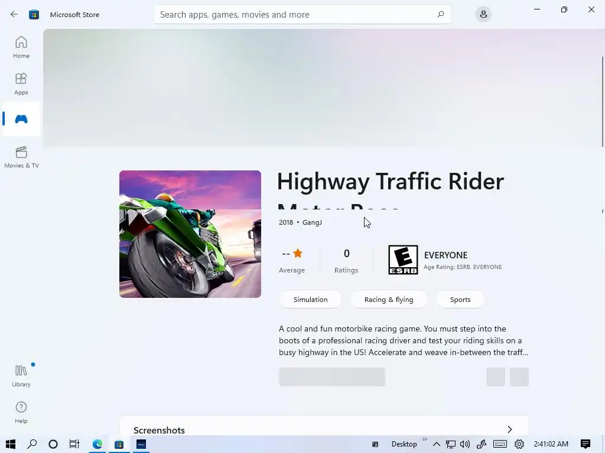Screen dimensions: 605x453
Task: Click the Screenshots section heading
Action: pyautogui.click(x=159, y=430)
